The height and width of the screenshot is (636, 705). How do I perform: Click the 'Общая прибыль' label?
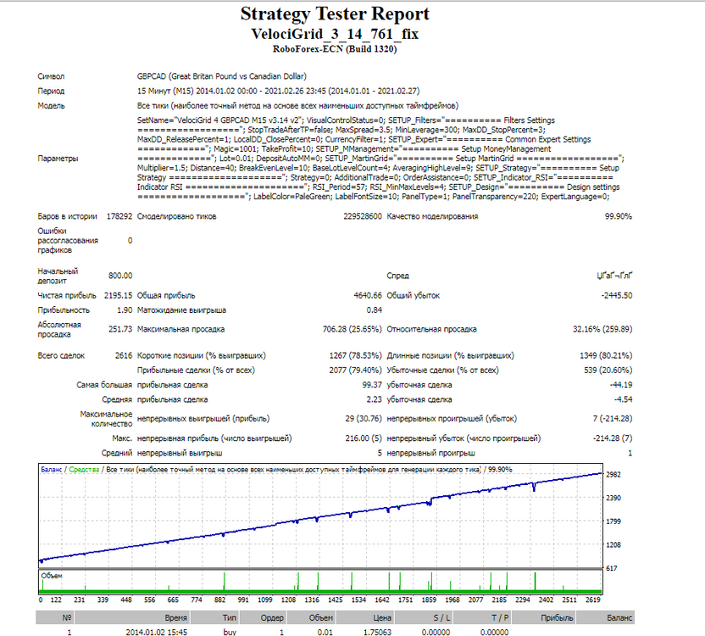point(166,296)
